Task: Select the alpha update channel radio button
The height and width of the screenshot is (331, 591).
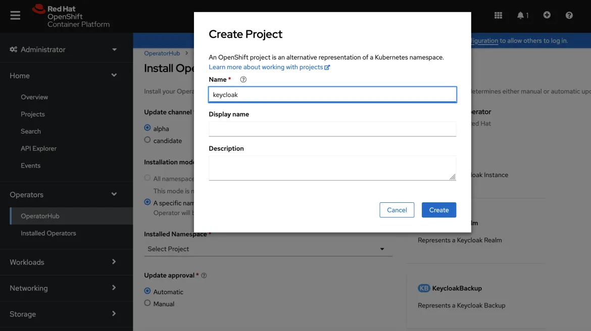Action: pyautogui.click(x=147, y=128)
